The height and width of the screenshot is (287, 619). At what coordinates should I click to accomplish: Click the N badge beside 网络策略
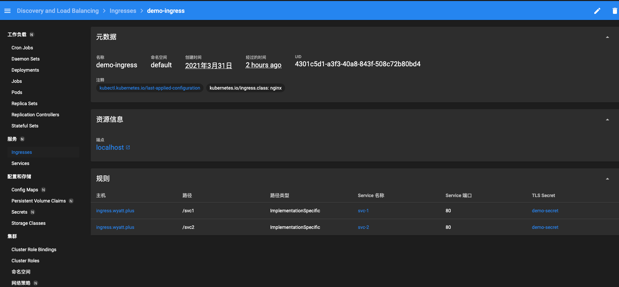[x=36, y=283]
